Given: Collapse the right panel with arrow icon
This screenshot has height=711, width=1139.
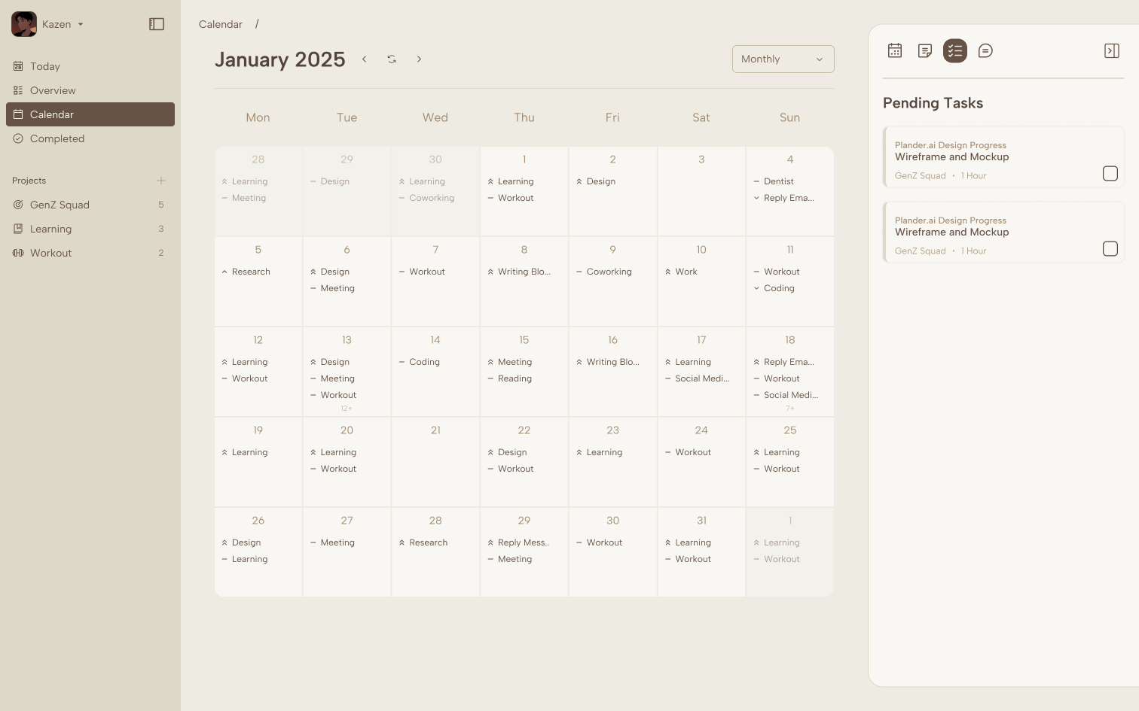Looking at the screenshot, I should 1111,50.
